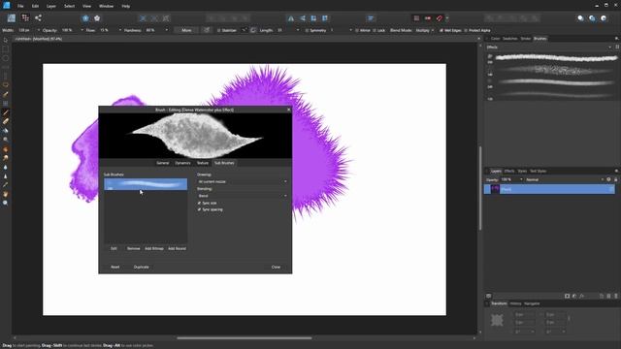
Task: Select the Flood Fill tool
Action: (5, 131)
